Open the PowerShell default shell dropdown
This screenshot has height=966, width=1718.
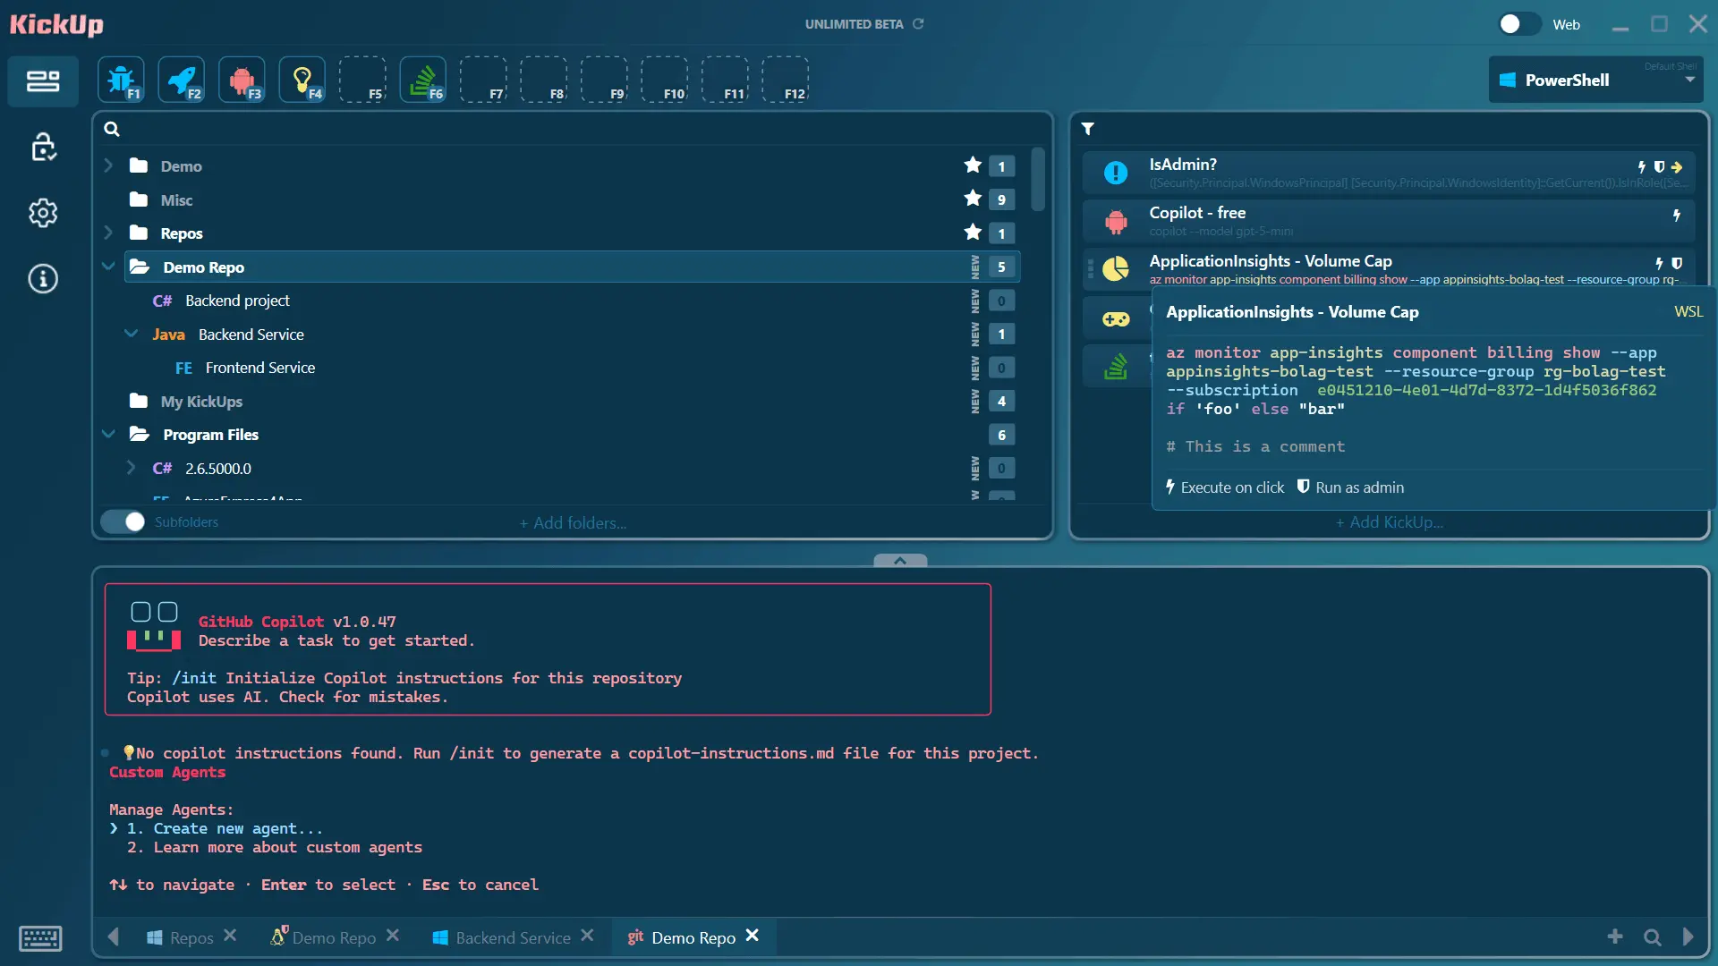pyautogui.click(x=1595, y=80)
